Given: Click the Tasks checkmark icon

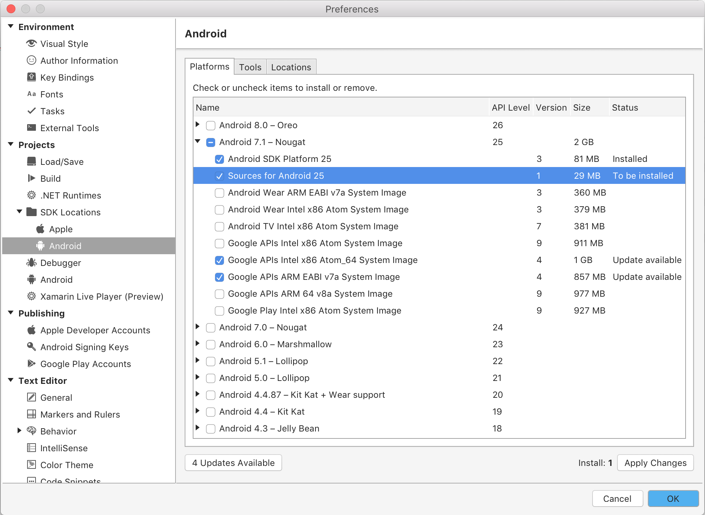Looking at the screenshot, I should click(x=32, y=111).
